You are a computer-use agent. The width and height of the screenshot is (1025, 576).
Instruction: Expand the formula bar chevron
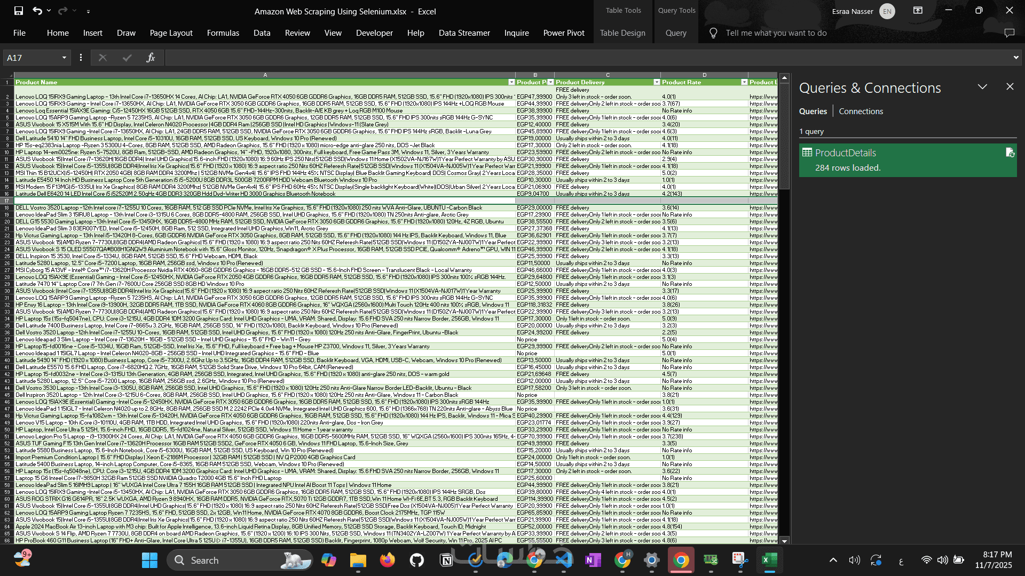[1015, 58]
